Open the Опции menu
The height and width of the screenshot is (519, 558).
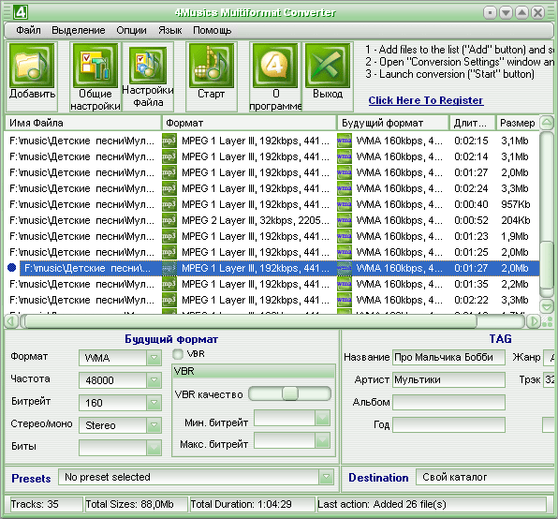tap(131, 30)
